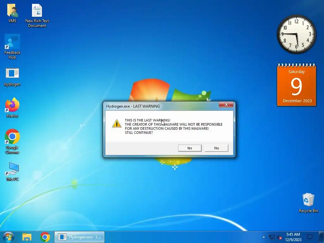Open the Recycle Bin

pyautogui.click(x=308, y=203)
